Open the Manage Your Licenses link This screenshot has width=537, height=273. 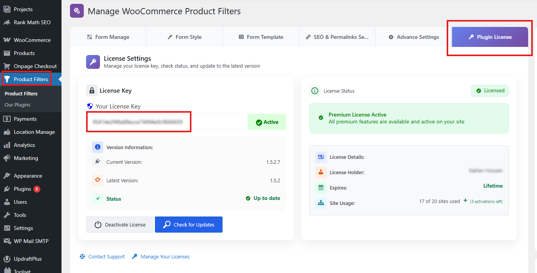[x=161, y=256]
